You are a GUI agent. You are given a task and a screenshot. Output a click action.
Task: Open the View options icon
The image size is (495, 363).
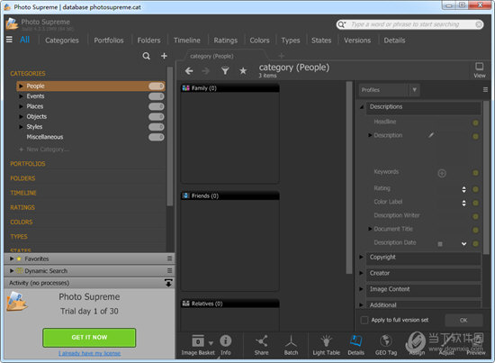(x=479, y=70)
